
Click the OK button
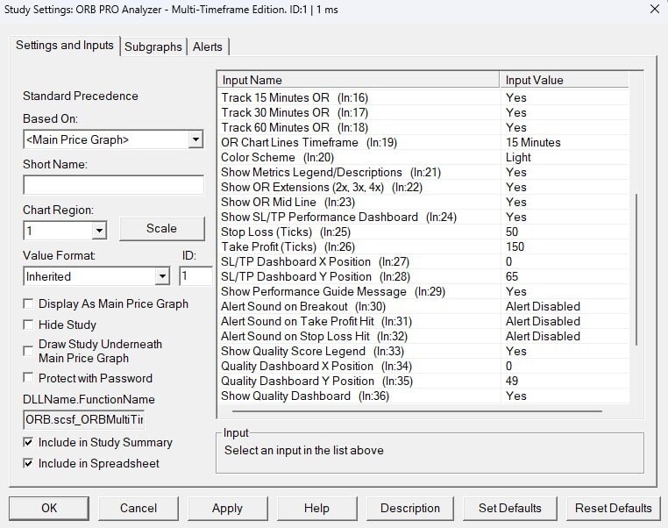49,508
